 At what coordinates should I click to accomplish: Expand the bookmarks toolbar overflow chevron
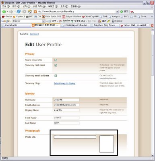point(152,17)
